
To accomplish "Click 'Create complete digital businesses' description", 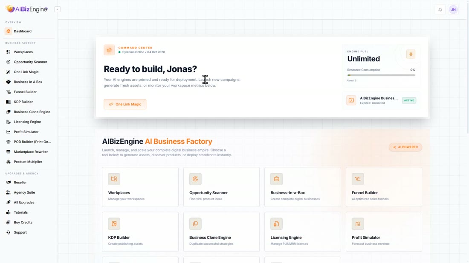I will [295, 199].
